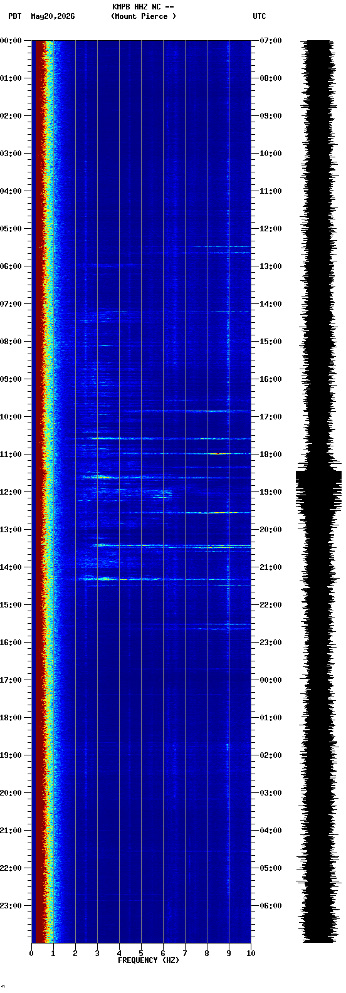The image size is (346, 993).
Task: Pick the 11:00 label on UTC axis
Action: (x=270, y=191)
